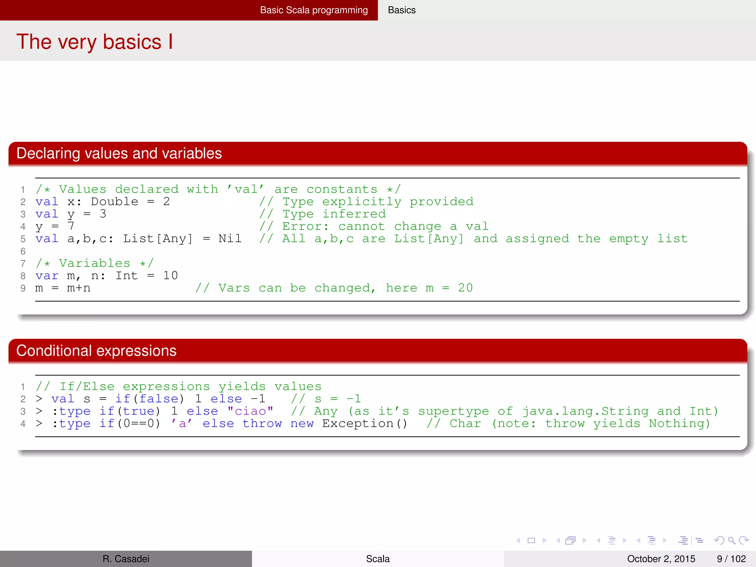Click the section navigation icon
The height and width of the screenshot is (567, 756).
tap(652, 540)
